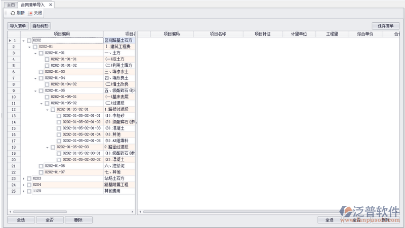Select the code cell 0202-01-07
The height and width of the screenshot is (228, 405).
[x=73, y=172]
